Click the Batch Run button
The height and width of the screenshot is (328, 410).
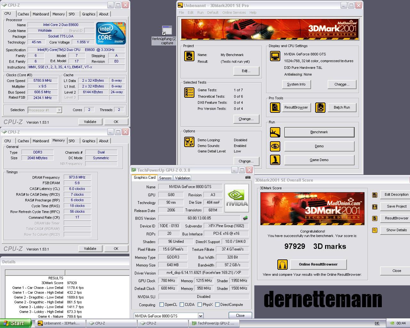(342, 107)
